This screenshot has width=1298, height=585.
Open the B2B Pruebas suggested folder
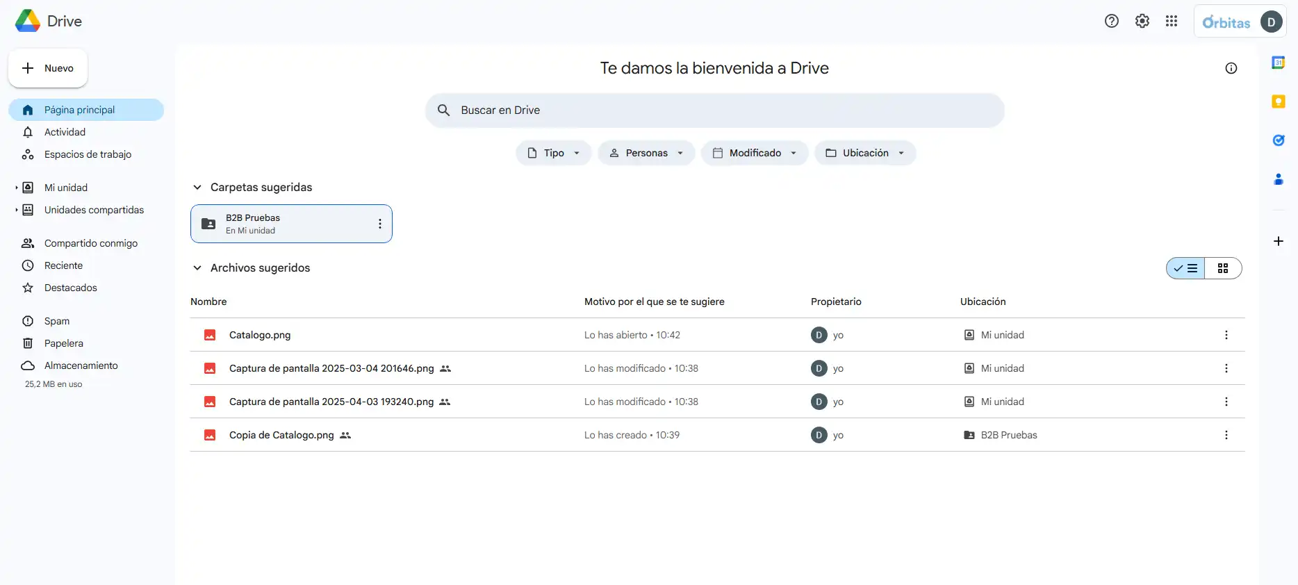291,224
